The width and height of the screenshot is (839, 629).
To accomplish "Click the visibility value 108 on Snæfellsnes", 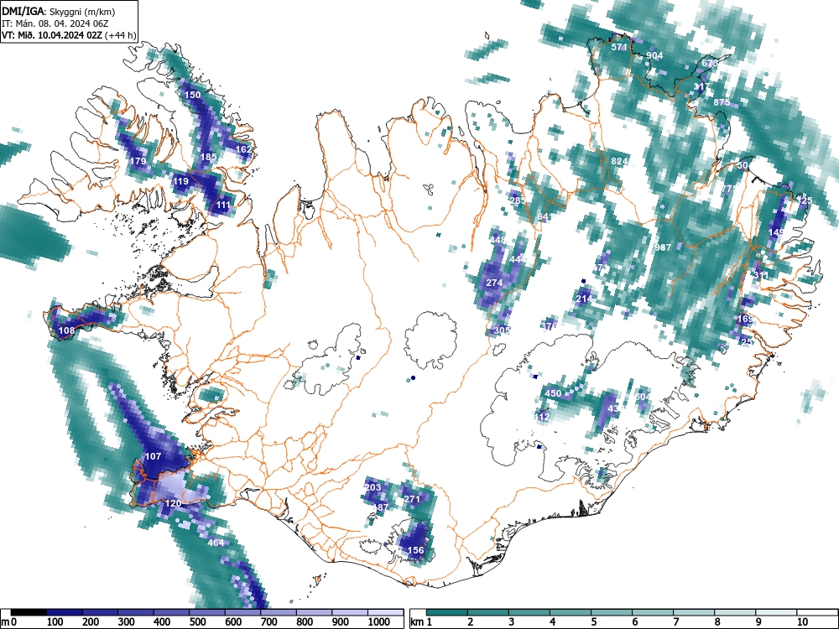I will 66,330.
